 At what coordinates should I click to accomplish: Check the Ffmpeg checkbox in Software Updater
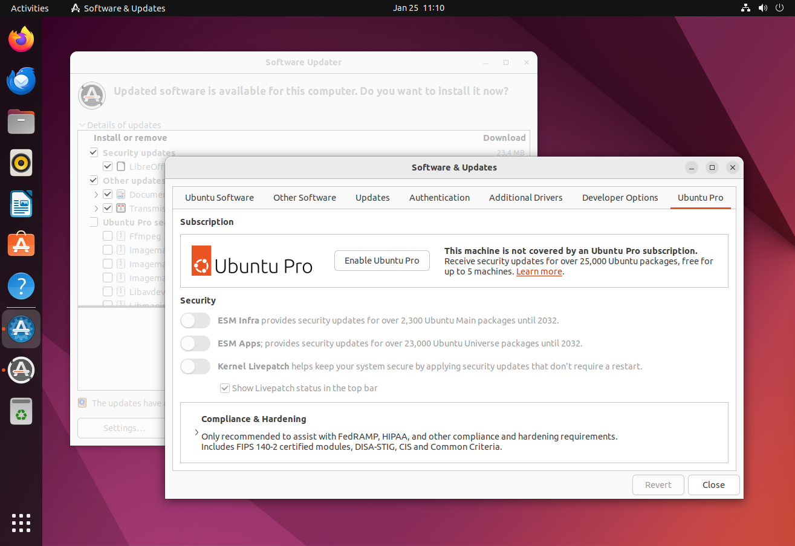coord(108,236)
